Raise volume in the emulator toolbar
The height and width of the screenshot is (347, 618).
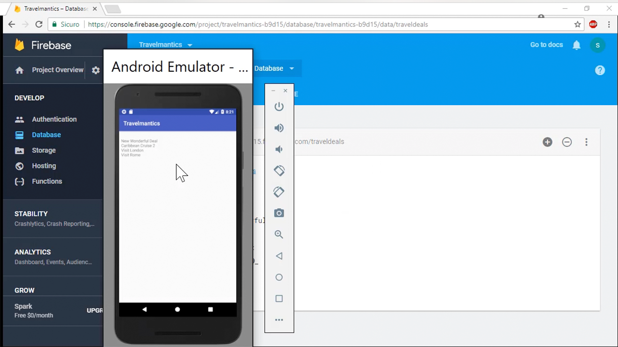(x=279, y=128)
